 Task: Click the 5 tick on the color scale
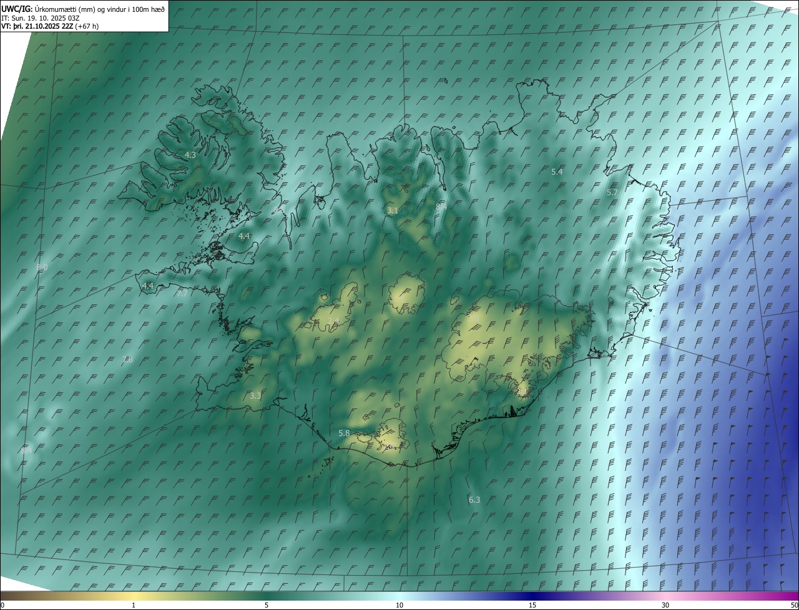tap(267, 605)
